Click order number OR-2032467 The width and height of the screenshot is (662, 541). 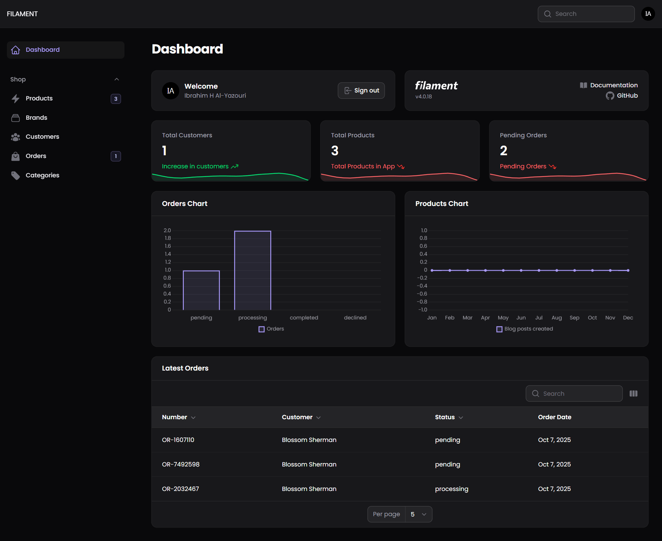[x=180, y=489]
